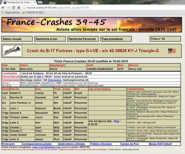Open the E&E#764 report link

[x=152, y=94]
